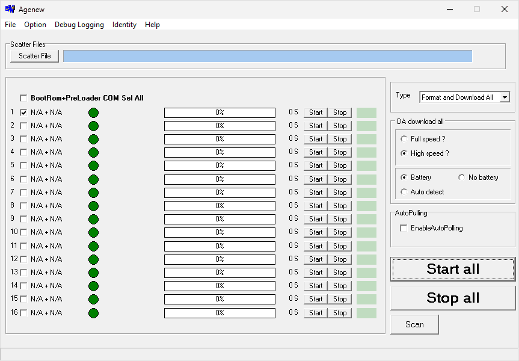Viewport: 519px width, 361px height.
Task: Open the File menu
Action: point(10,25)
